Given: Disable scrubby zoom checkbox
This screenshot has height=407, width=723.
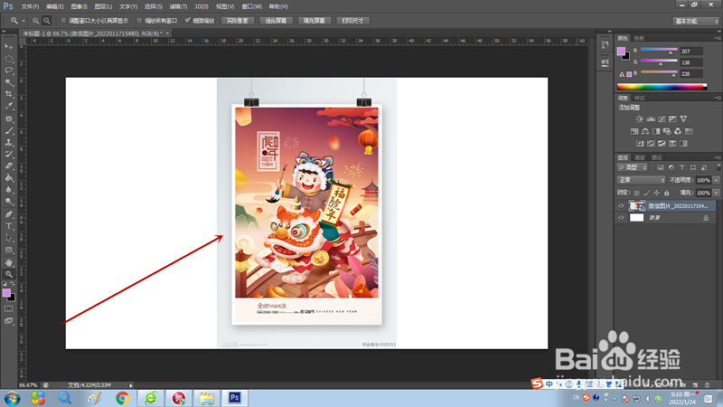Looking at the screenshot, I should pos(188,21).
